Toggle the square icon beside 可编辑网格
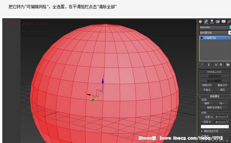The image size is (231, 143). click(x=229, y=38)
